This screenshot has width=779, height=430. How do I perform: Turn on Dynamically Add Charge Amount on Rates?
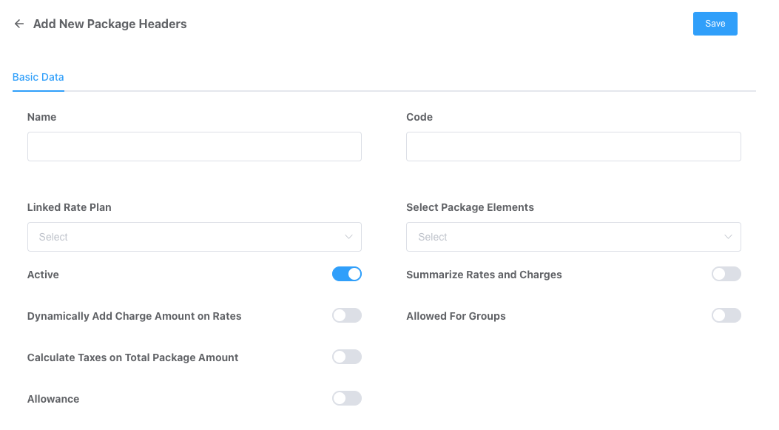click(346, 316)
